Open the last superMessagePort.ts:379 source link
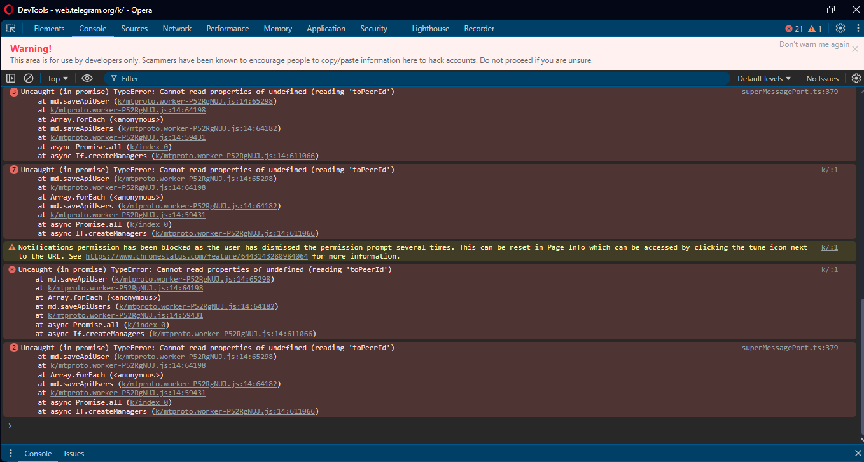The image size is (864, 462). [790, 348]
